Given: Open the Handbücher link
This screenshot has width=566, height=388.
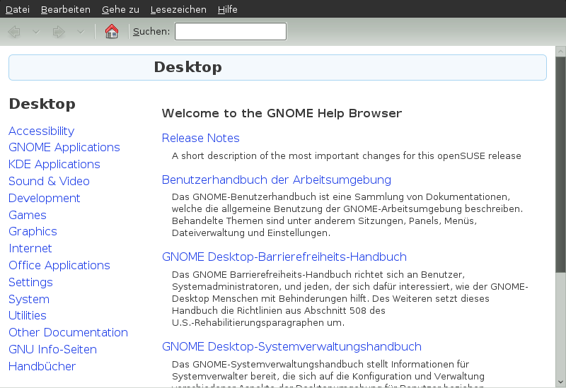Looking at the screenshot, I should coord(42,366).
